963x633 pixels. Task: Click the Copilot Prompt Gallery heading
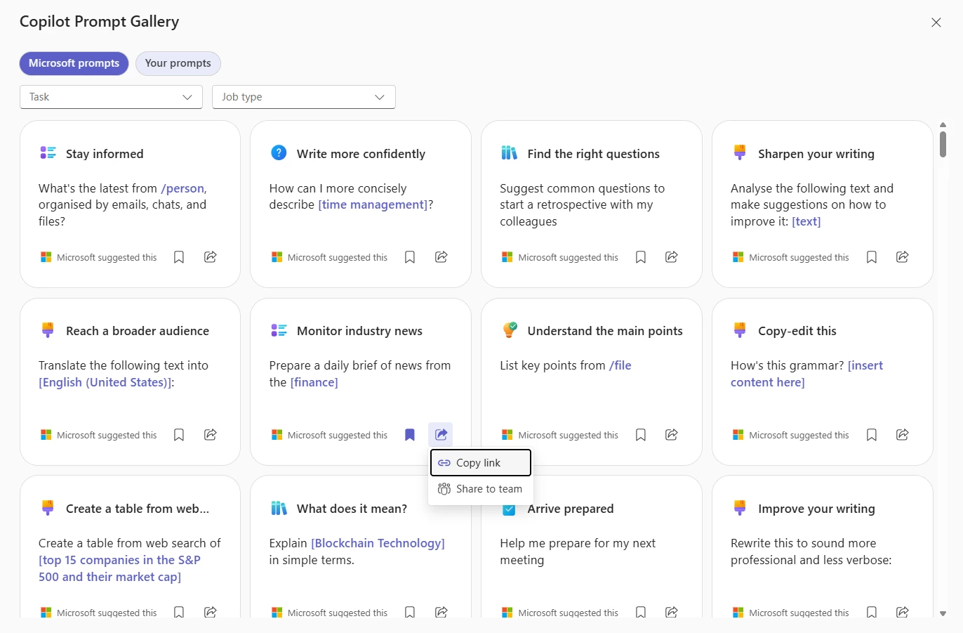pos(99,22)
